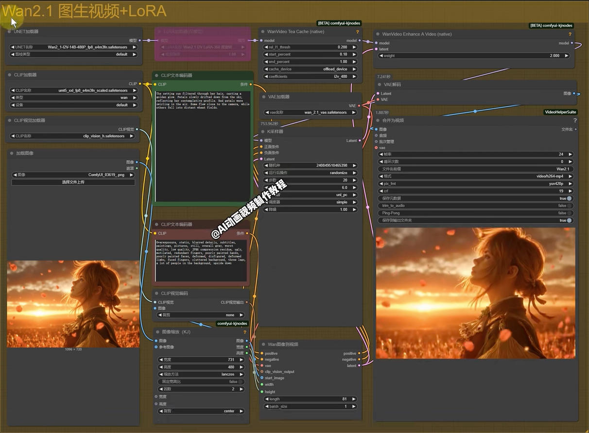Click the help icon on WanVideo Tea Cache node
Image resolution: width=589 pixels, height=433 pixels.
pos(358,32)
